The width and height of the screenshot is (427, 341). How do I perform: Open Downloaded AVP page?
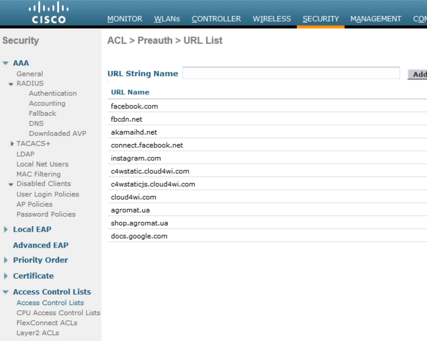tap(58, 133)
